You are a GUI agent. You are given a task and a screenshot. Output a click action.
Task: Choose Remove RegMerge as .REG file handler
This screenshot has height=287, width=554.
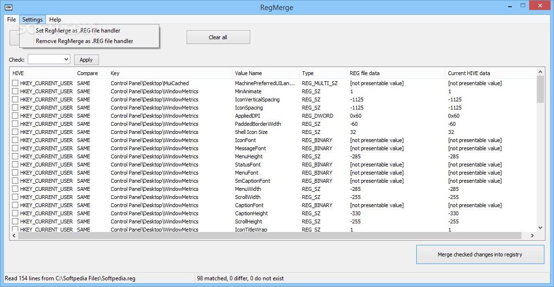89,41
